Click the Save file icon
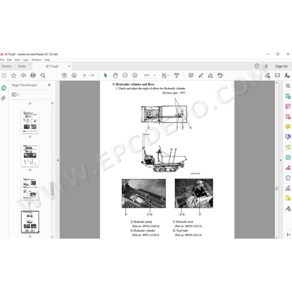The height and width of the screenshot is (292, 292). (4, 76)
